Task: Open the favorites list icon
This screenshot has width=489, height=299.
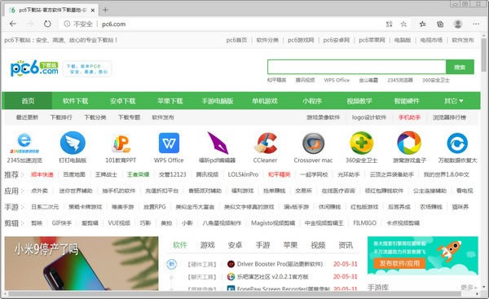Action: 422,24
